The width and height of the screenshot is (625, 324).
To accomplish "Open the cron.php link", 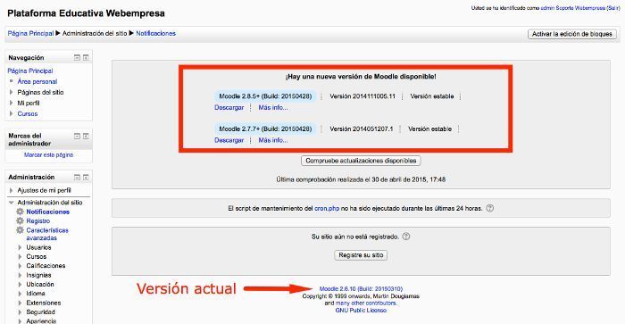I will point(327,208).
